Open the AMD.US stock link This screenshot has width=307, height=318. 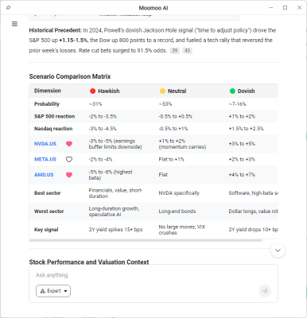[44, 175]
